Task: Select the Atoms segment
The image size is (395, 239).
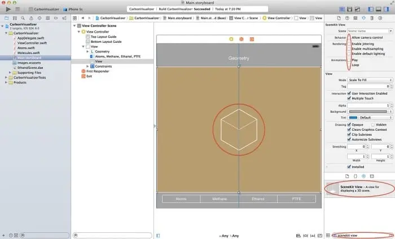Action: (x=181, y=199)
